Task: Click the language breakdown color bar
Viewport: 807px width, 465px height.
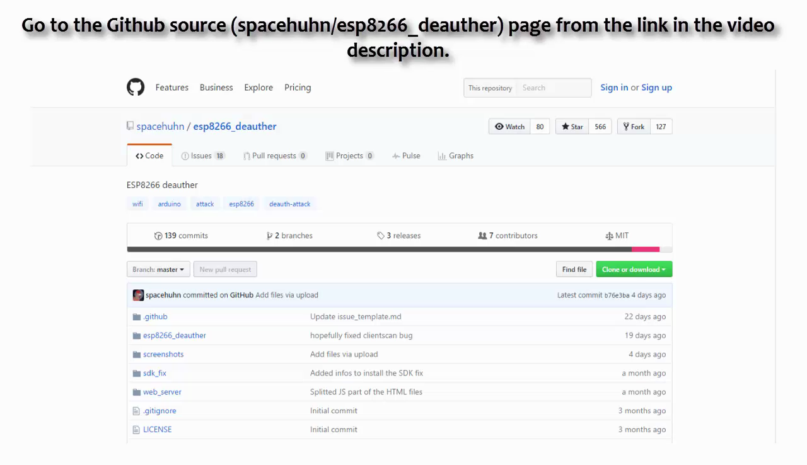Action: [x=400, y=250]
